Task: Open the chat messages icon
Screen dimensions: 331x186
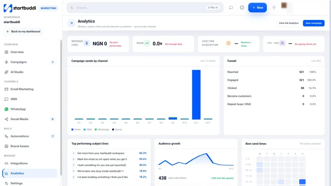Action: (231, 8)
